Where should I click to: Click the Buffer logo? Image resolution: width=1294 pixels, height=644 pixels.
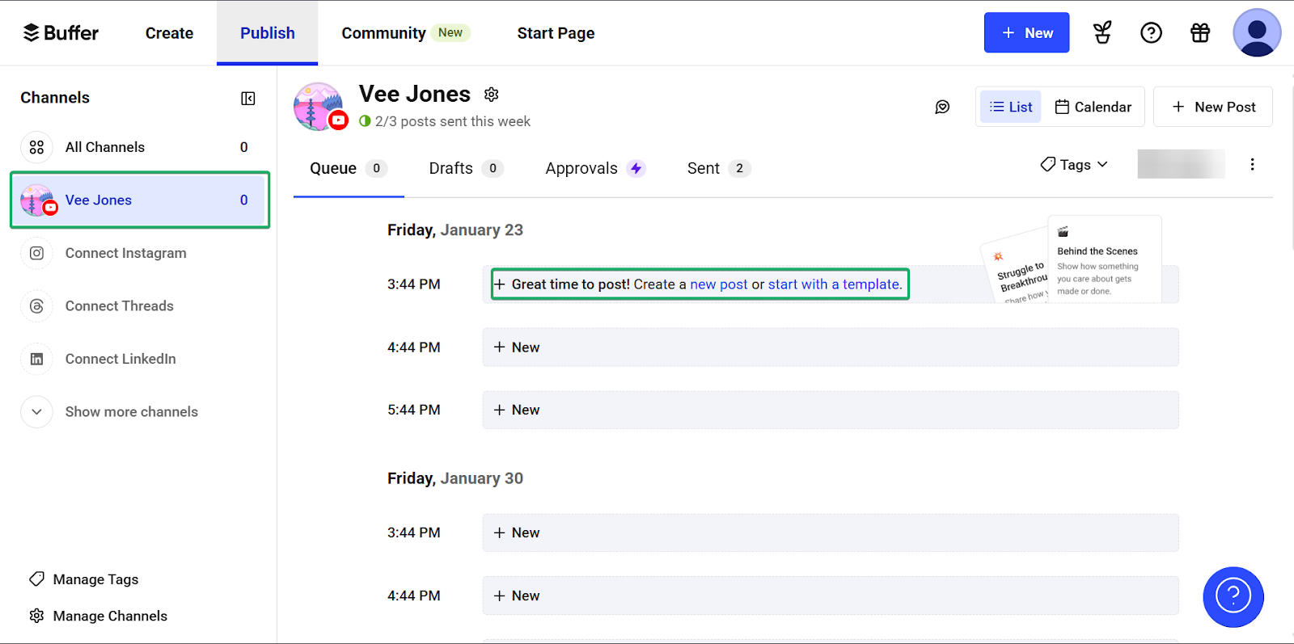61,33
